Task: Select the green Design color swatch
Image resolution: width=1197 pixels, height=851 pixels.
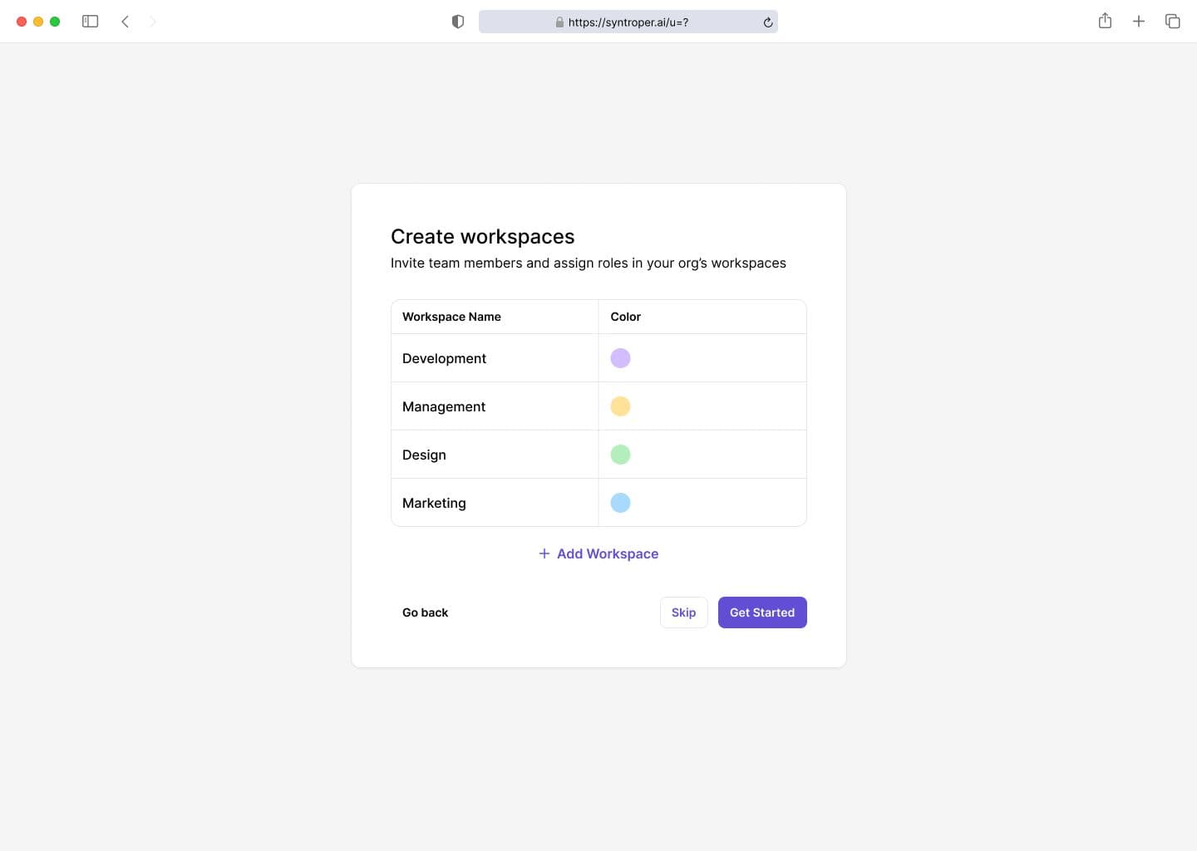Action: (620, 455)
